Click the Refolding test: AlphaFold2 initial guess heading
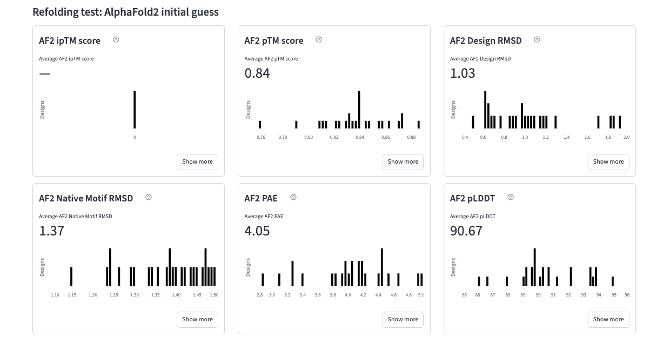The width and height of the screenshot is (670, 344). click(125, 12)
